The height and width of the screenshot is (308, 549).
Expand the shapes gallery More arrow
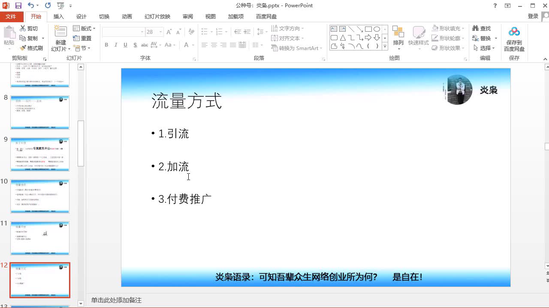(385, 46)
